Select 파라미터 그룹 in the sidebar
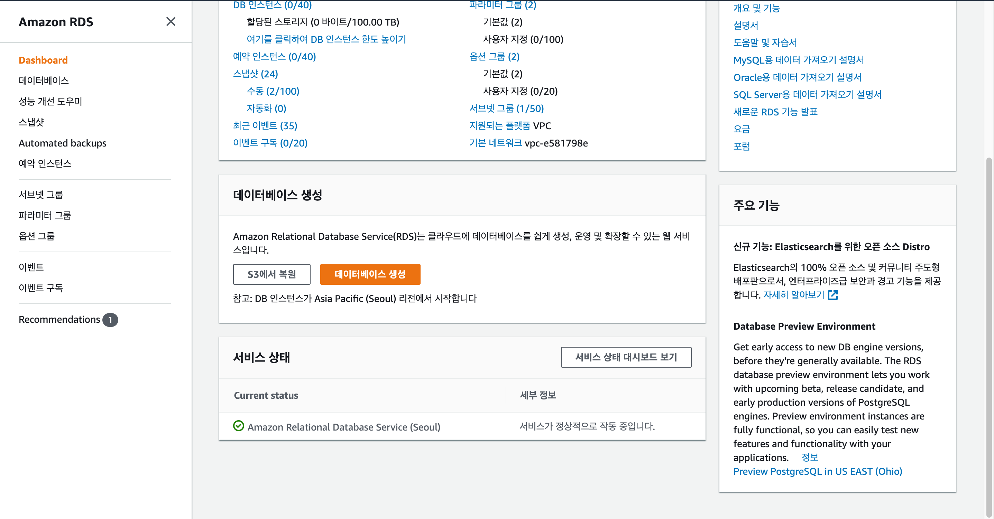 click(x=45, y=215)
